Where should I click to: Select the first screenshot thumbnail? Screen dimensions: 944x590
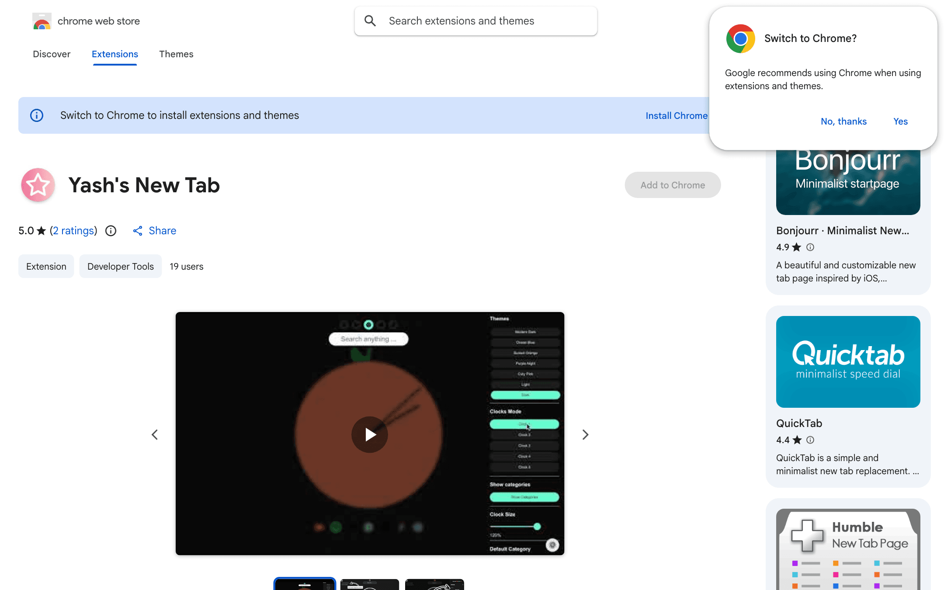pos(305,584)
